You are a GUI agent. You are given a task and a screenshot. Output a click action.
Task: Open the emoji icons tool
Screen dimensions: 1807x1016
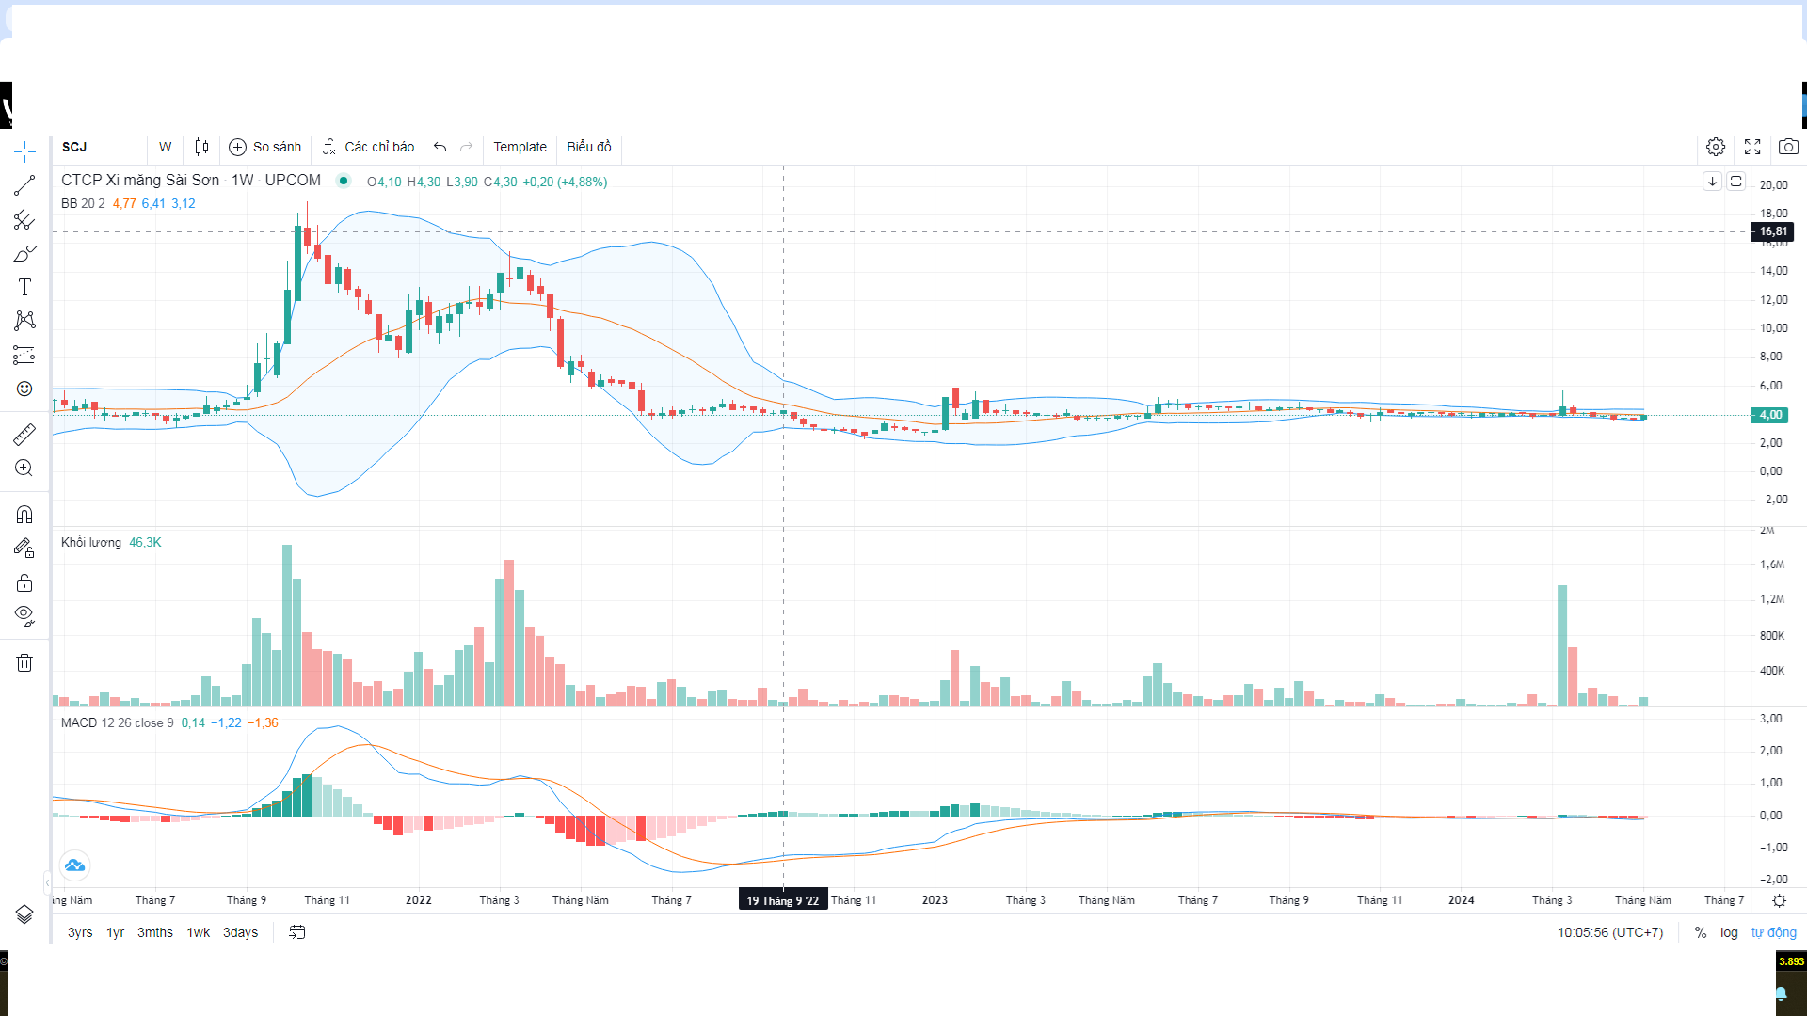coord(24,389)
